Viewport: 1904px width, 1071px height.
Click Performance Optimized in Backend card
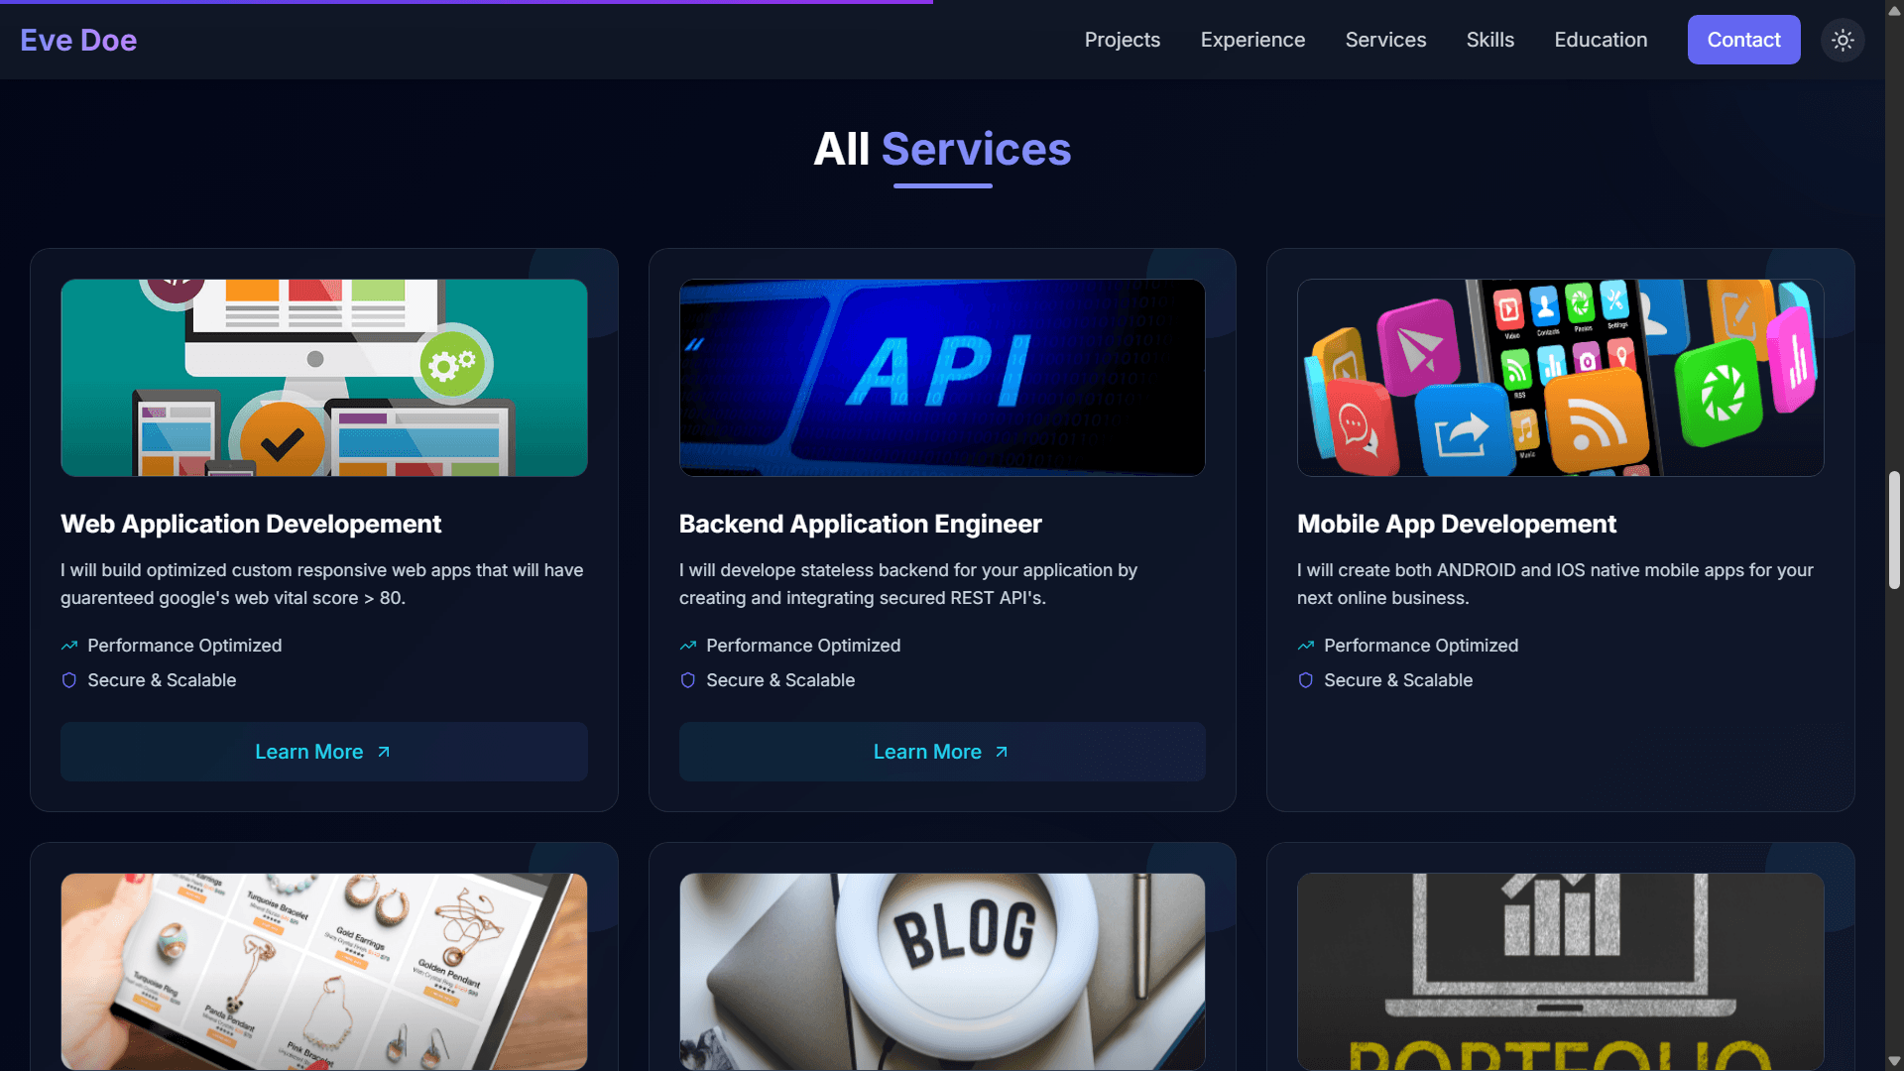(803, 646)
